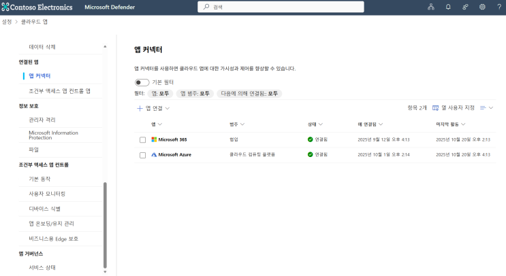Click the plus icon for 앱 연결

coord(140,108)
